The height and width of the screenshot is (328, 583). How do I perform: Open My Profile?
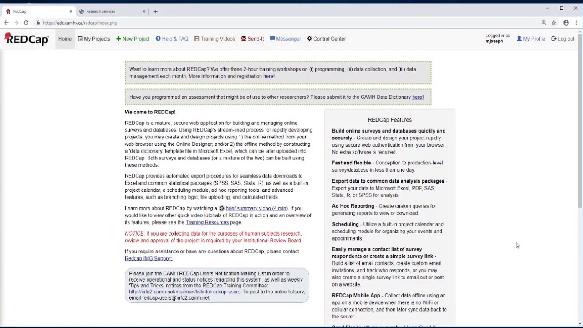(531, 39)
